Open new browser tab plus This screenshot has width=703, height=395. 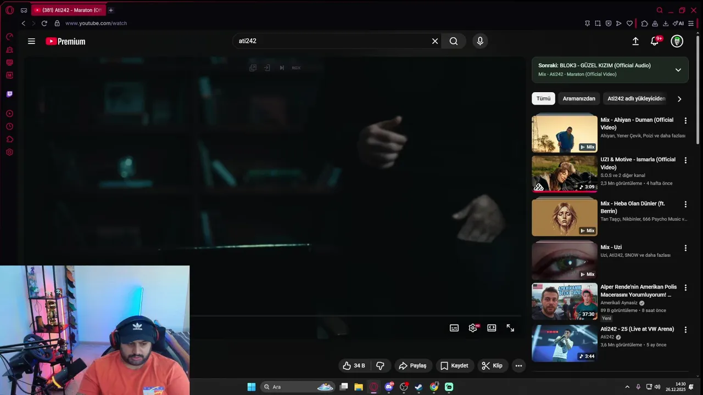pyautogui.click(x=110, y=10)
